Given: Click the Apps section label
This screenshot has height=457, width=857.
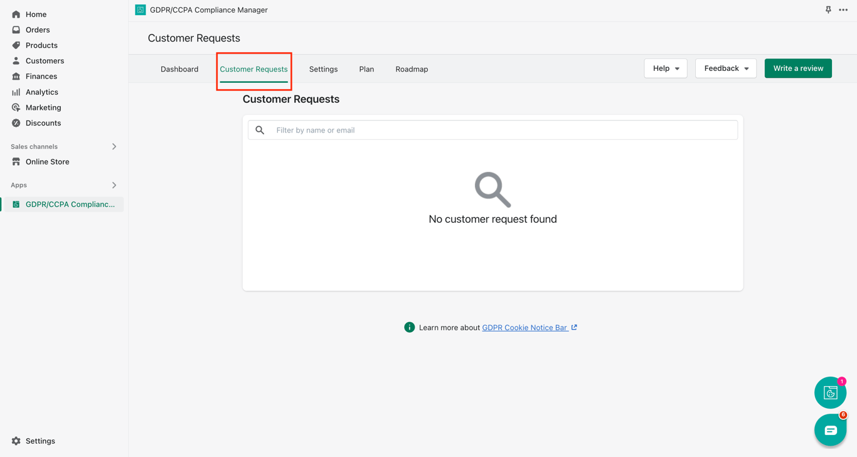Looking at the screenshot, I should point(19,185).
